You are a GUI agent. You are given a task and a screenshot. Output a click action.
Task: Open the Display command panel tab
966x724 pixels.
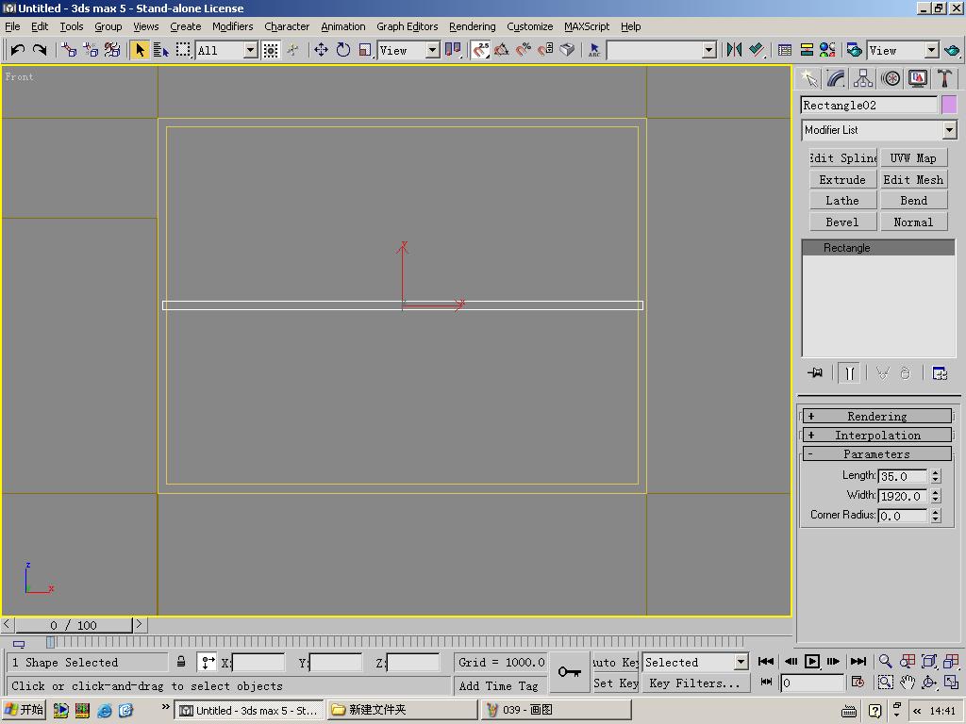click(918, 78)
